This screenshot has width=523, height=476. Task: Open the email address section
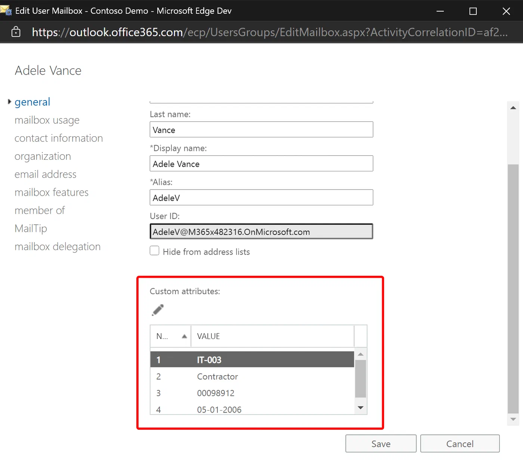(x=46, y=174)
